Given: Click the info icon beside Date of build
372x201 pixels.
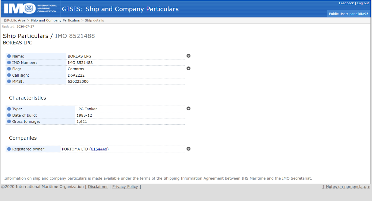Looking at the screenshot, I should (9, 115).
